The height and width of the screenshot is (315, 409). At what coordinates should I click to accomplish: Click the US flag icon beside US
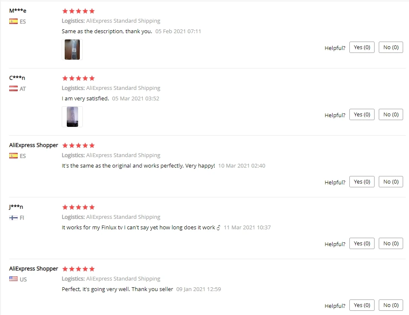[13, 279]
